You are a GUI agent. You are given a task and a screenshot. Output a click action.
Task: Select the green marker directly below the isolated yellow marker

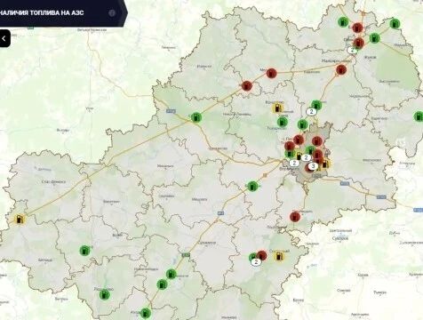click(283, 122)
